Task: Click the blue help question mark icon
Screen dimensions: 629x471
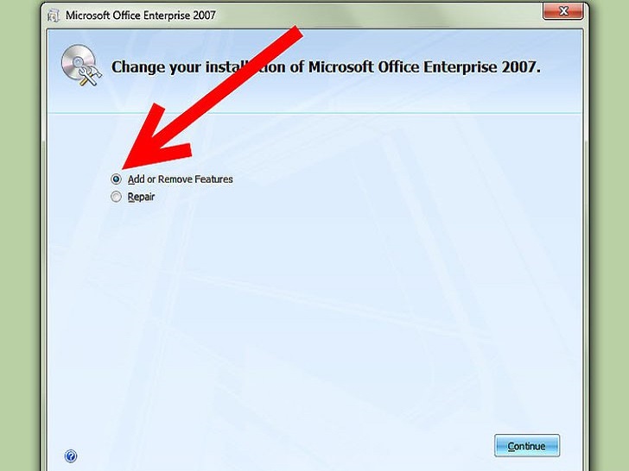Action: [71, 455]
